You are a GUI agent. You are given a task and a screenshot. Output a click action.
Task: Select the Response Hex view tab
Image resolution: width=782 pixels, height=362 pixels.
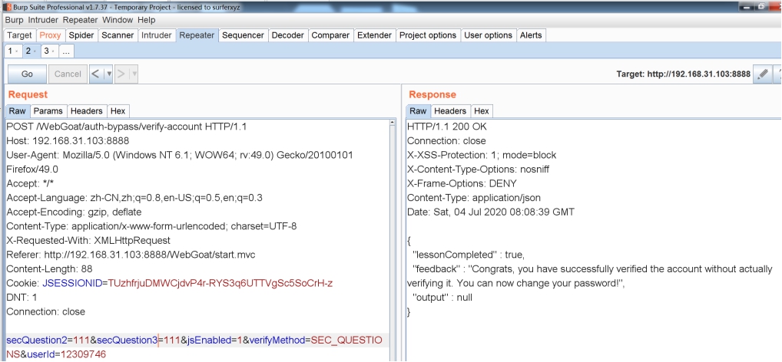[x=482, y=111]
